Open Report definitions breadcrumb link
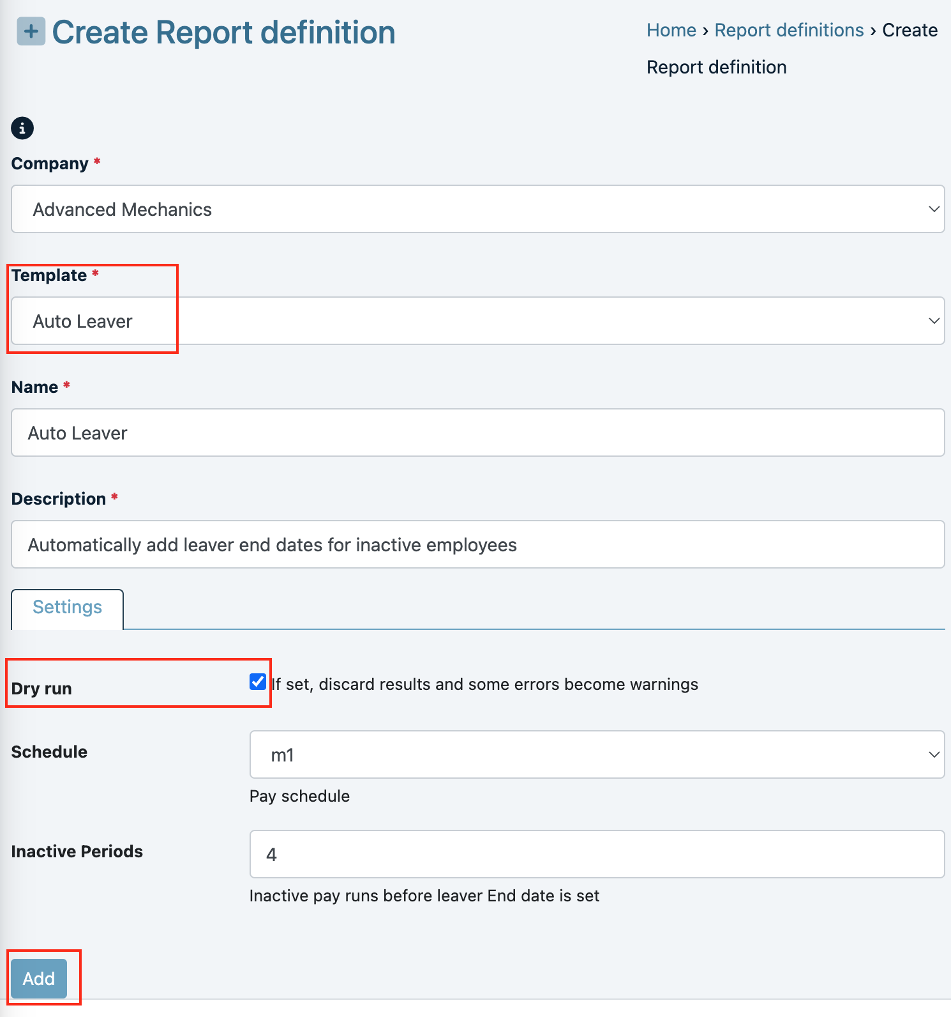 click(789, 30)
